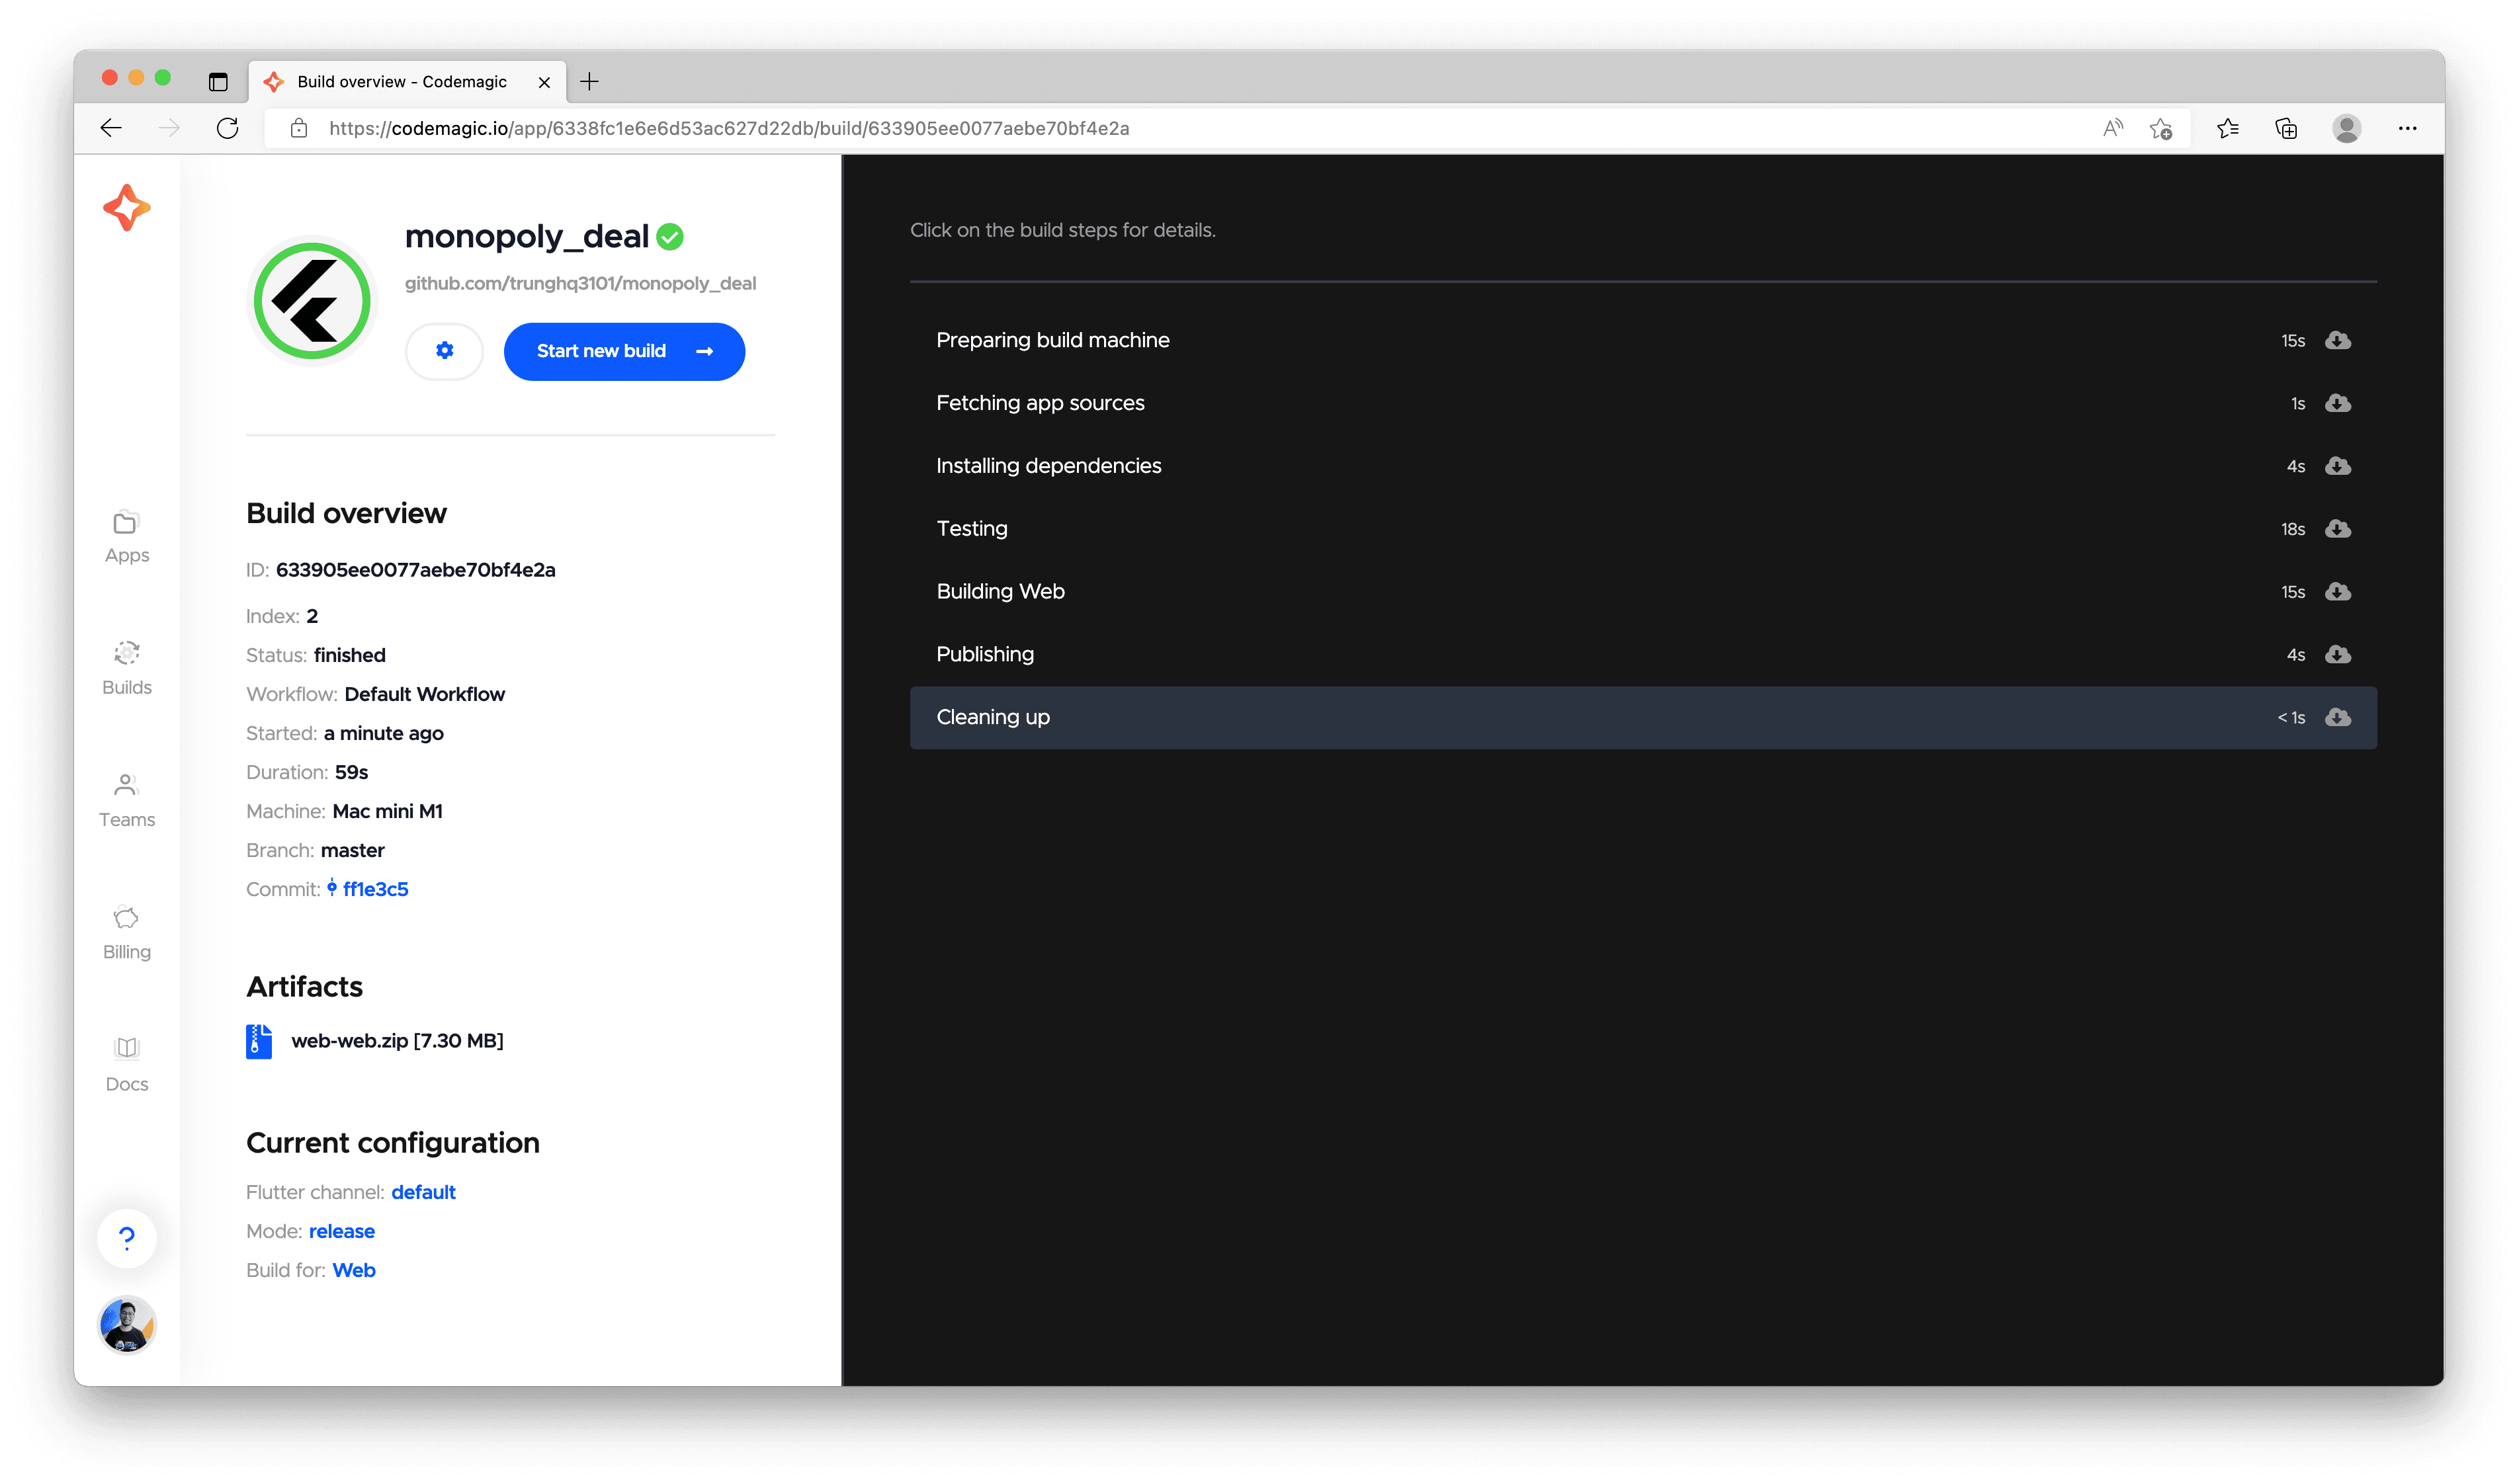
Task: Open the Teams page
Action: 127,801
